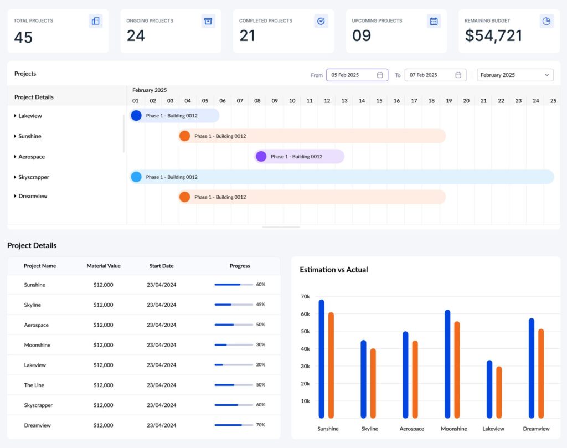
Task: Open the calendar picker for the To date
Action: click(x=458, y=74)
